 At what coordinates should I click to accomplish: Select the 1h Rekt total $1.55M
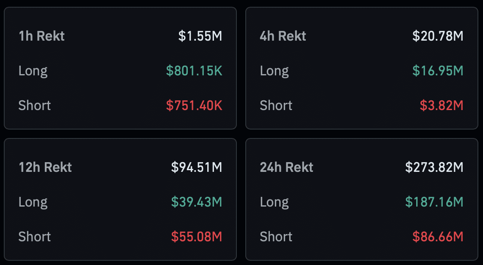point(200,36)
